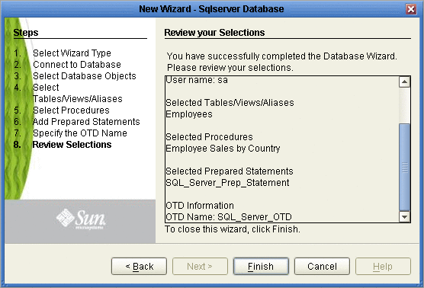Click the Finish button
Screen dimensions: 424x288
tap(261, 267)
